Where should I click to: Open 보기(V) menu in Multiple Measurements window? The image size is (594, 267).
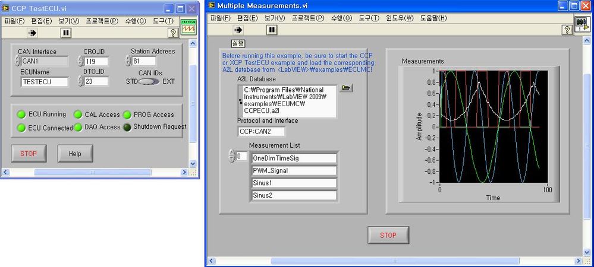point(275,18)
